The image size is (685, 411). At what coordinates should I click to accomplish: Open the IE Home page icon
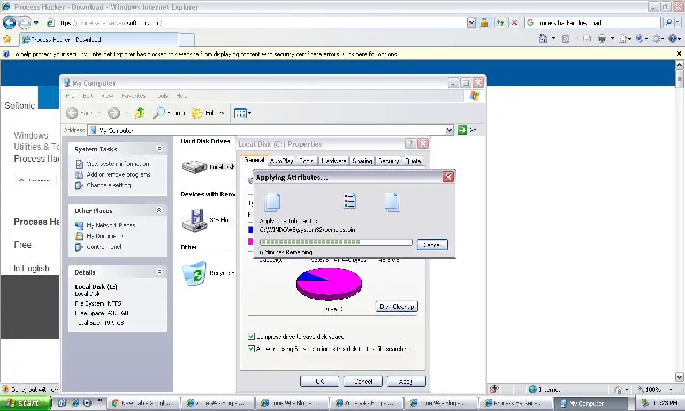(543, 39)
